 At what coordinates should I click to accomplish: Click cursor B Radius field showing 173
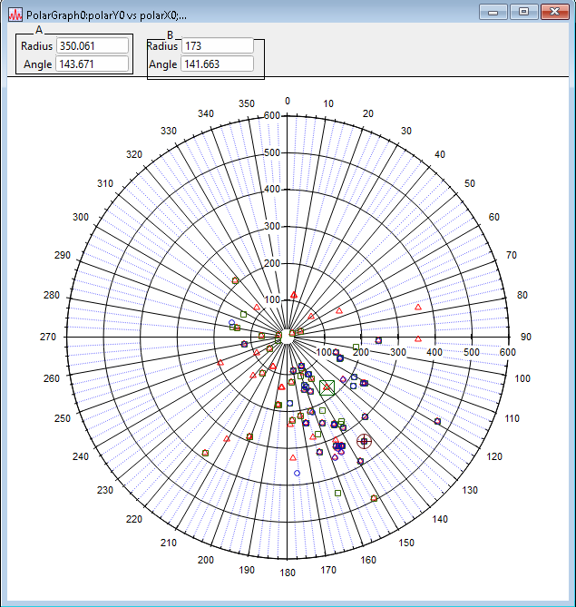pyautogui.click(x=218, y=45)
